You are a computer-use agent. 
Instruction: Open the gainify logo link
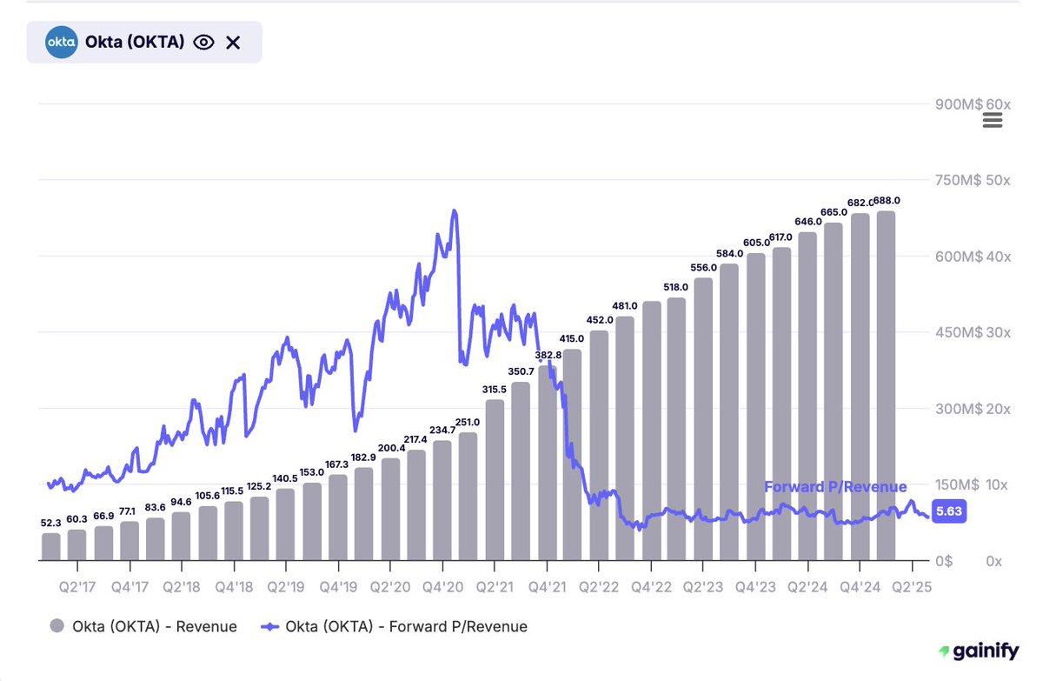pyautogui.click(x=978, y=651)
